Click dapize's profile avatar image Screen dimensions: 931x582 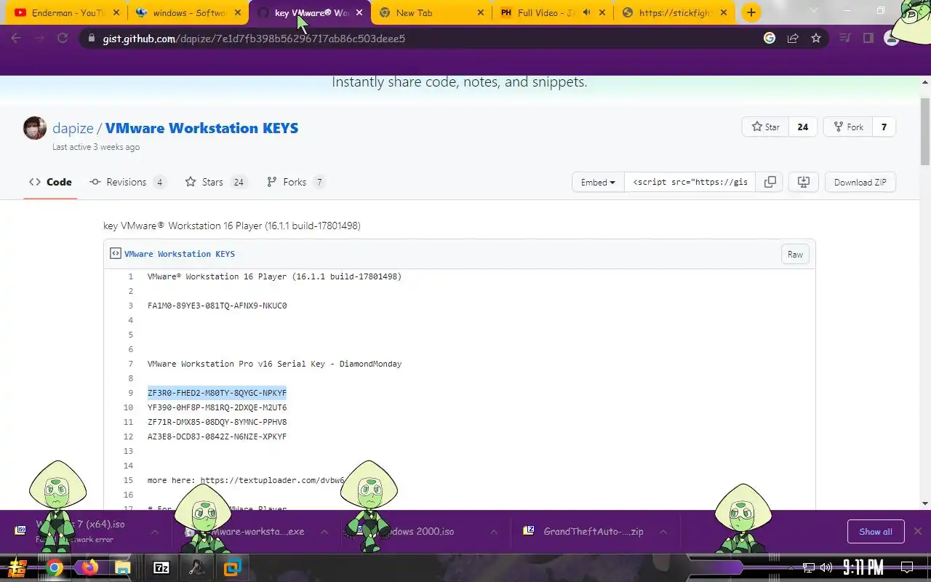point(35,128)
